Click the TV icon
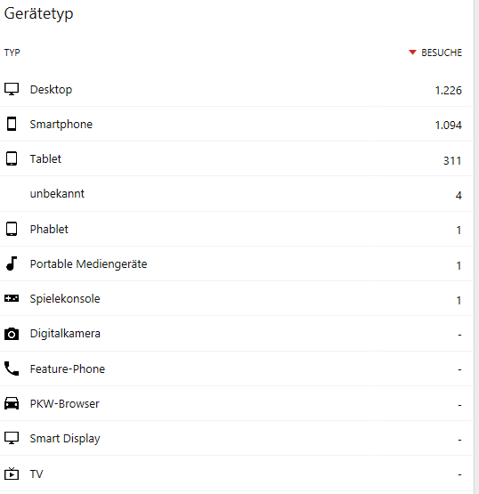This screenshot has width=479, height=494. click(x=12, y=474)
